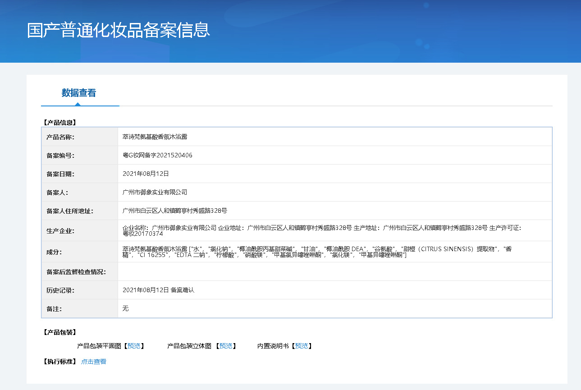The image size is (581, 390).
Task: Click the empty 备案后监督检查情况 value cell
Action: (334, 272)
